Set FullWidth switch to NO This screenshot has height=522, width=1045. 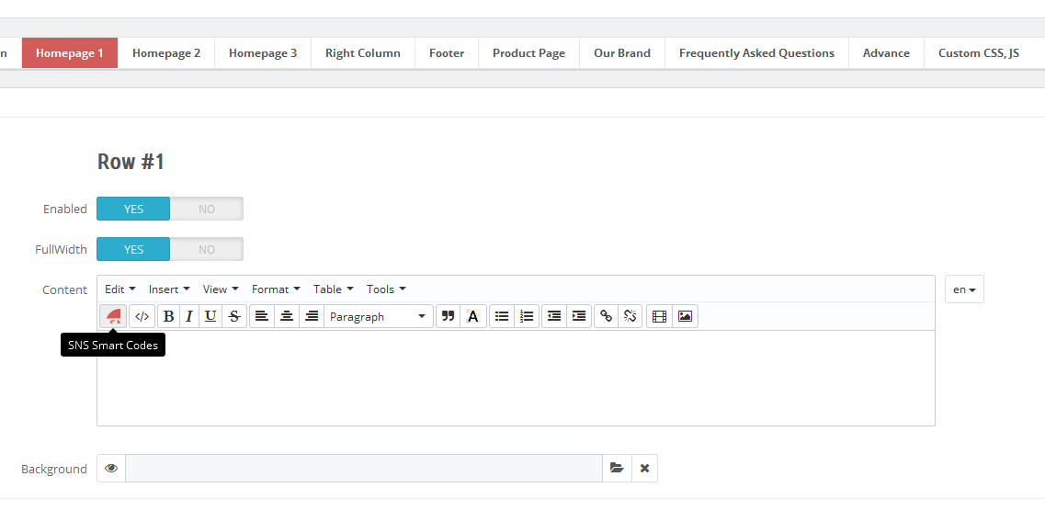tap(207, 249)
